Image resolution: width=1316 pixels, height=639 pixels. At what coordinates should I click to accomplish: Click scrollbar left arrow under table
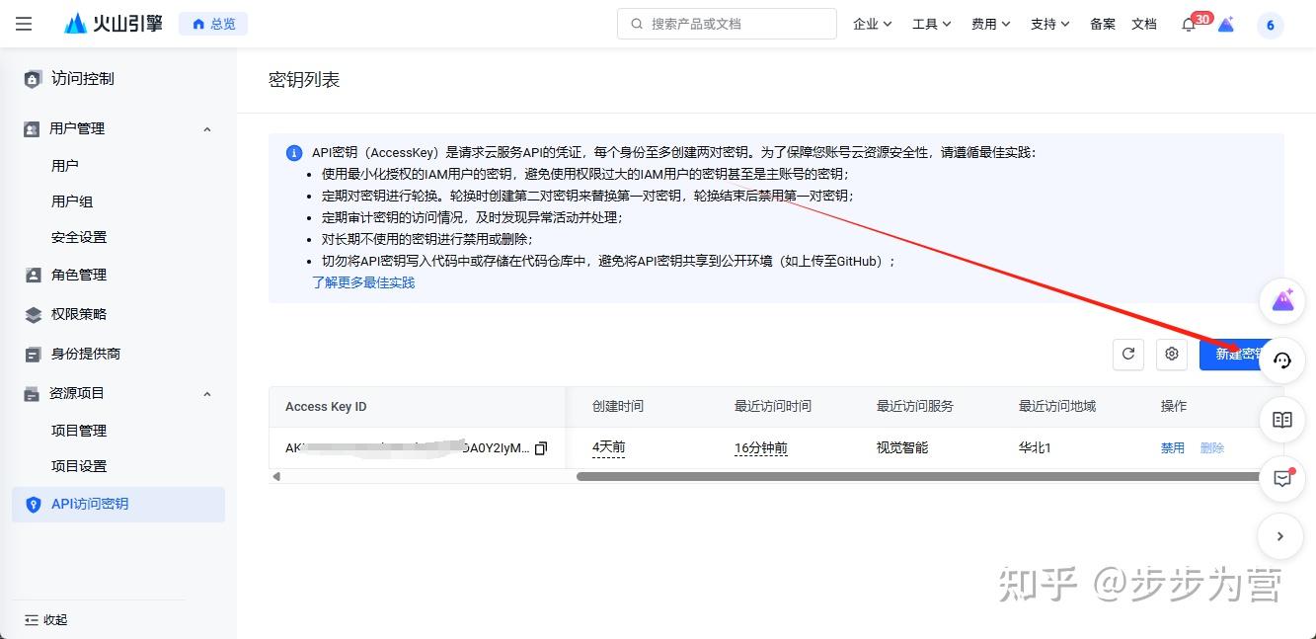[276, 476]
